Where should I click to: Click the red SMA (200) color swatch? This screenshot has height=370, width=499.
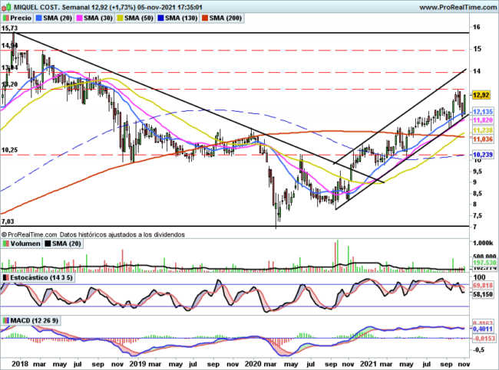pyautogui.click(x=205, y=18)
